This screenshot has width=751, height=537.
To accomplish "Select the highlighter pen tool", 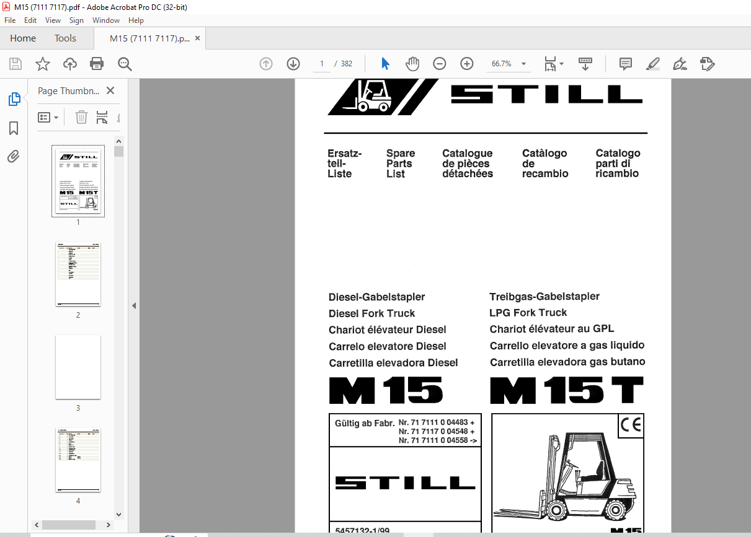I will click(652, 64).
